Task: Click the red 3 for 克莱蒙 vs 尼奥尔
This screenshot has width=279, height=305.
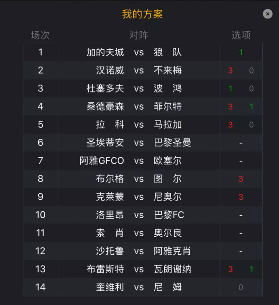Action: (241, 197)
